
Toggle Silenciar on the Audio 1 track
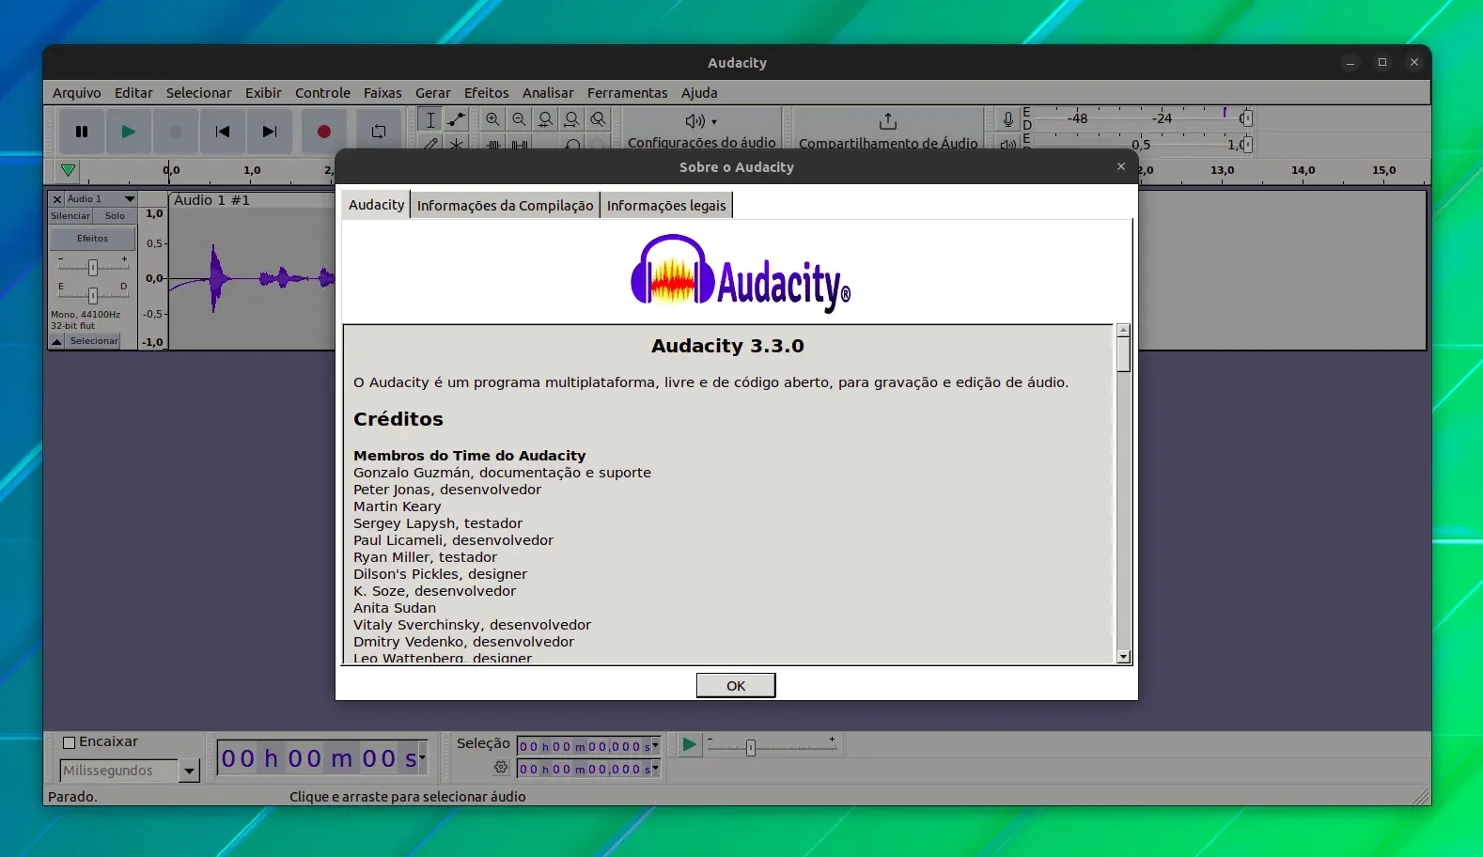pyautogui.click(x=70, y=216)
